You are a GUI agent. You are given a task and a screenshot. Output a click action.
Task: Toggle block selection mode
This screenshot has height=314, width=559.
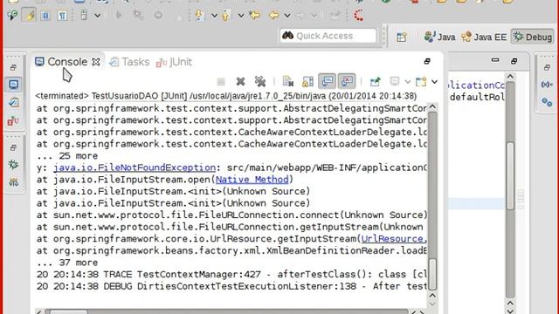tap(45, 16)
